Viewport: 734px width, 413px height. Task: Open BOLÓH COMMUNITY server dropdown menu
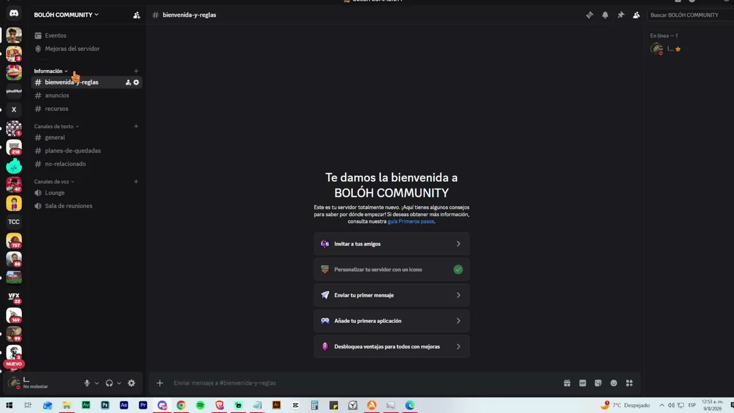67,15
